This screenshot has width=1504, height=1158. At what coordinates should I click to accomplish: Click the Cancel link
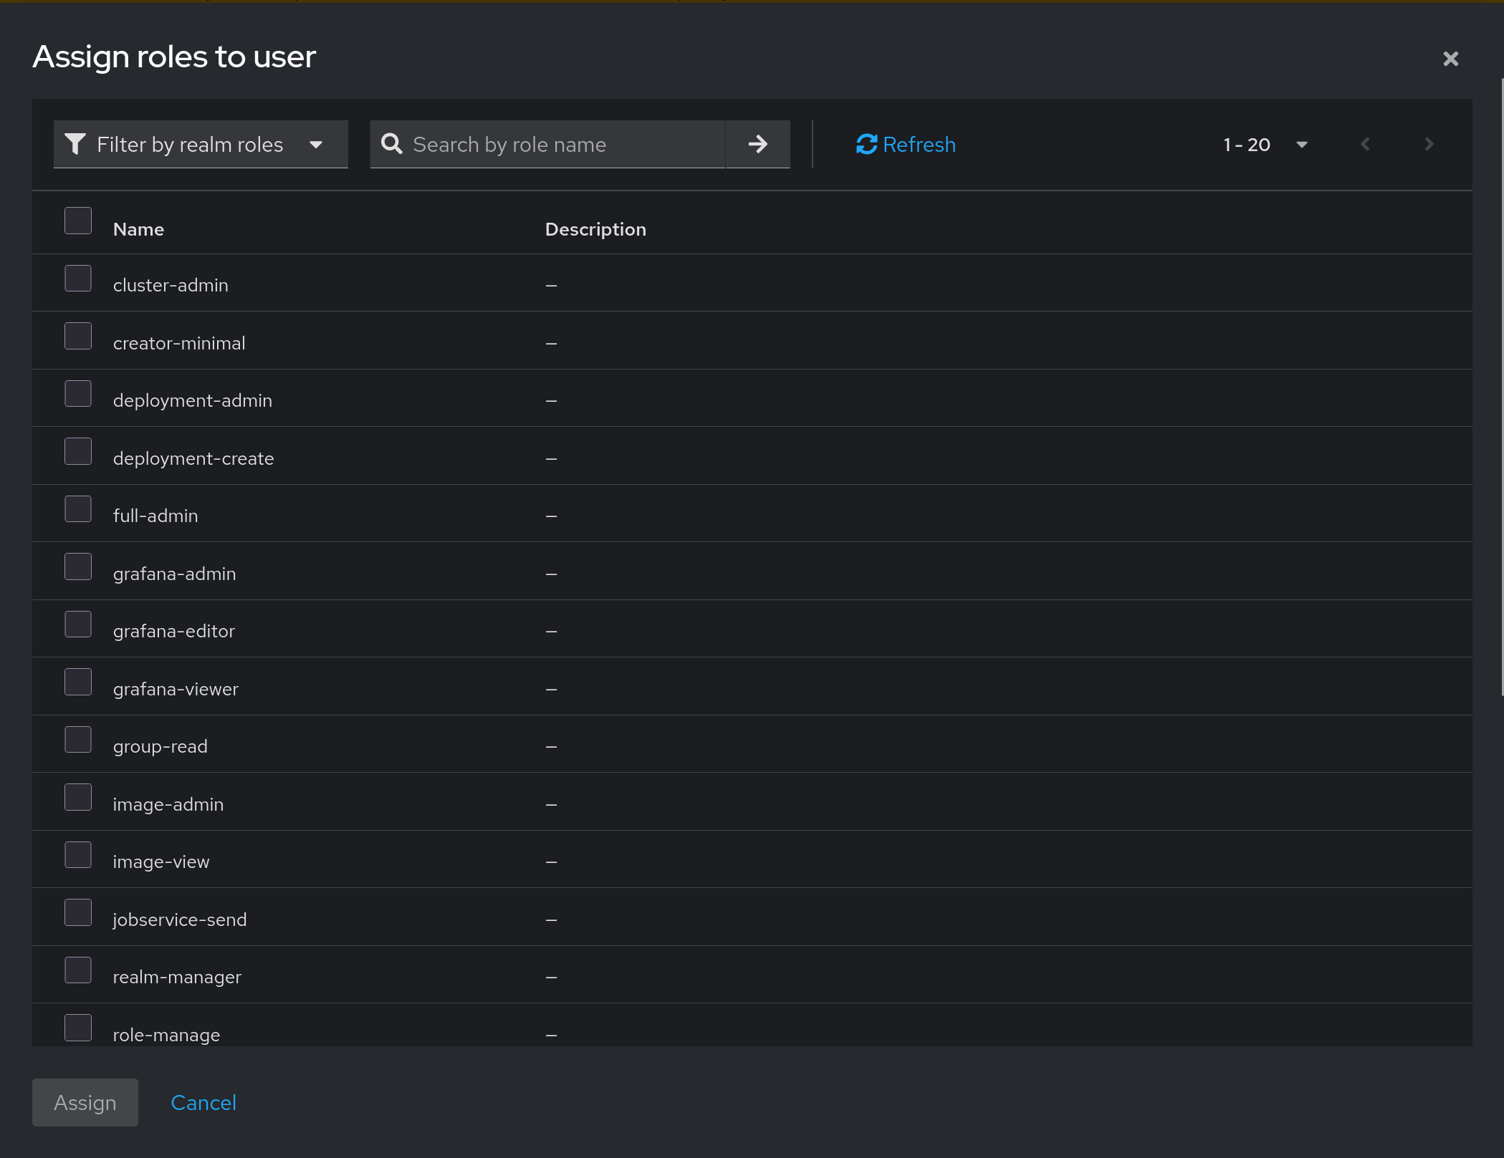coord(203,1103)
